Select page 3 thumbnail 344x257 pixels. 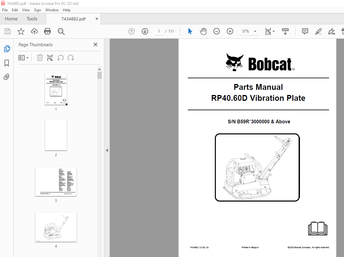point(56,181)
